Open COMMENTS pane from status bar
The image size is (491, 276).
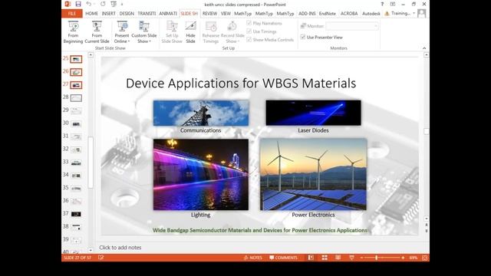[x=283, y=258]
